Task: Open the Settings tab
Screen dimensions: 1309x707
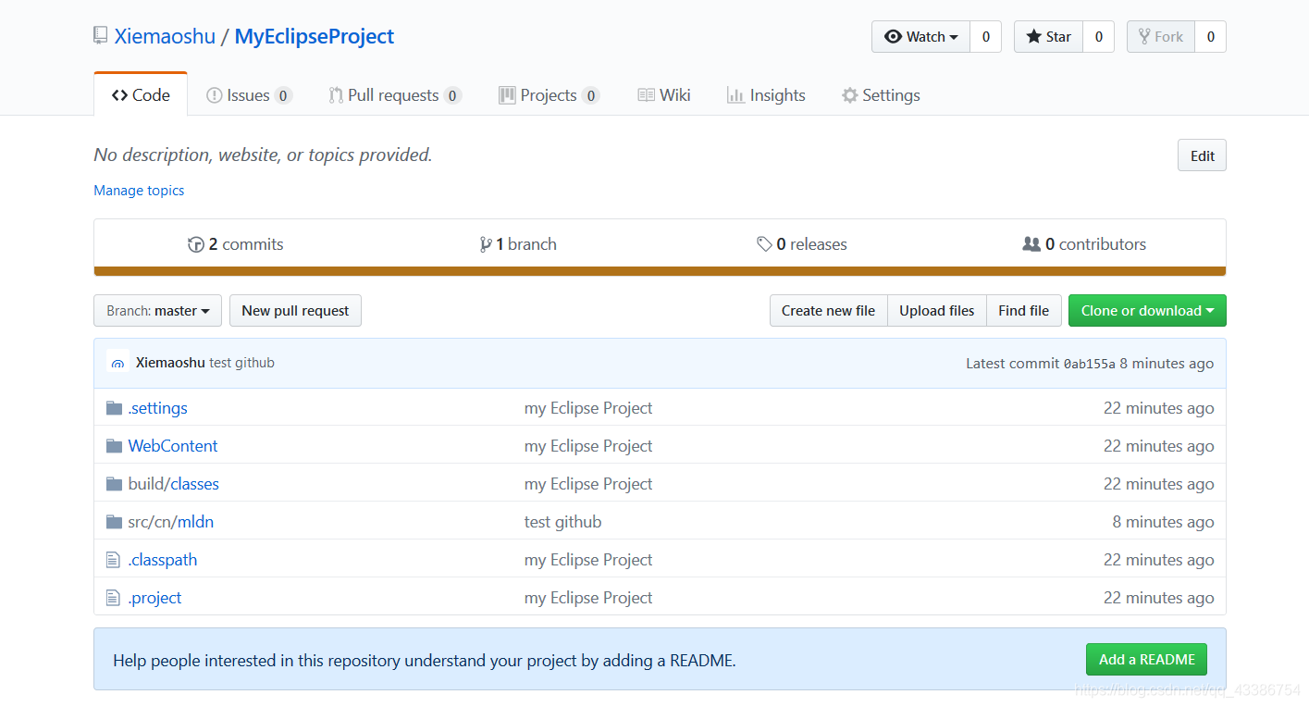Action: coord(881,95)
